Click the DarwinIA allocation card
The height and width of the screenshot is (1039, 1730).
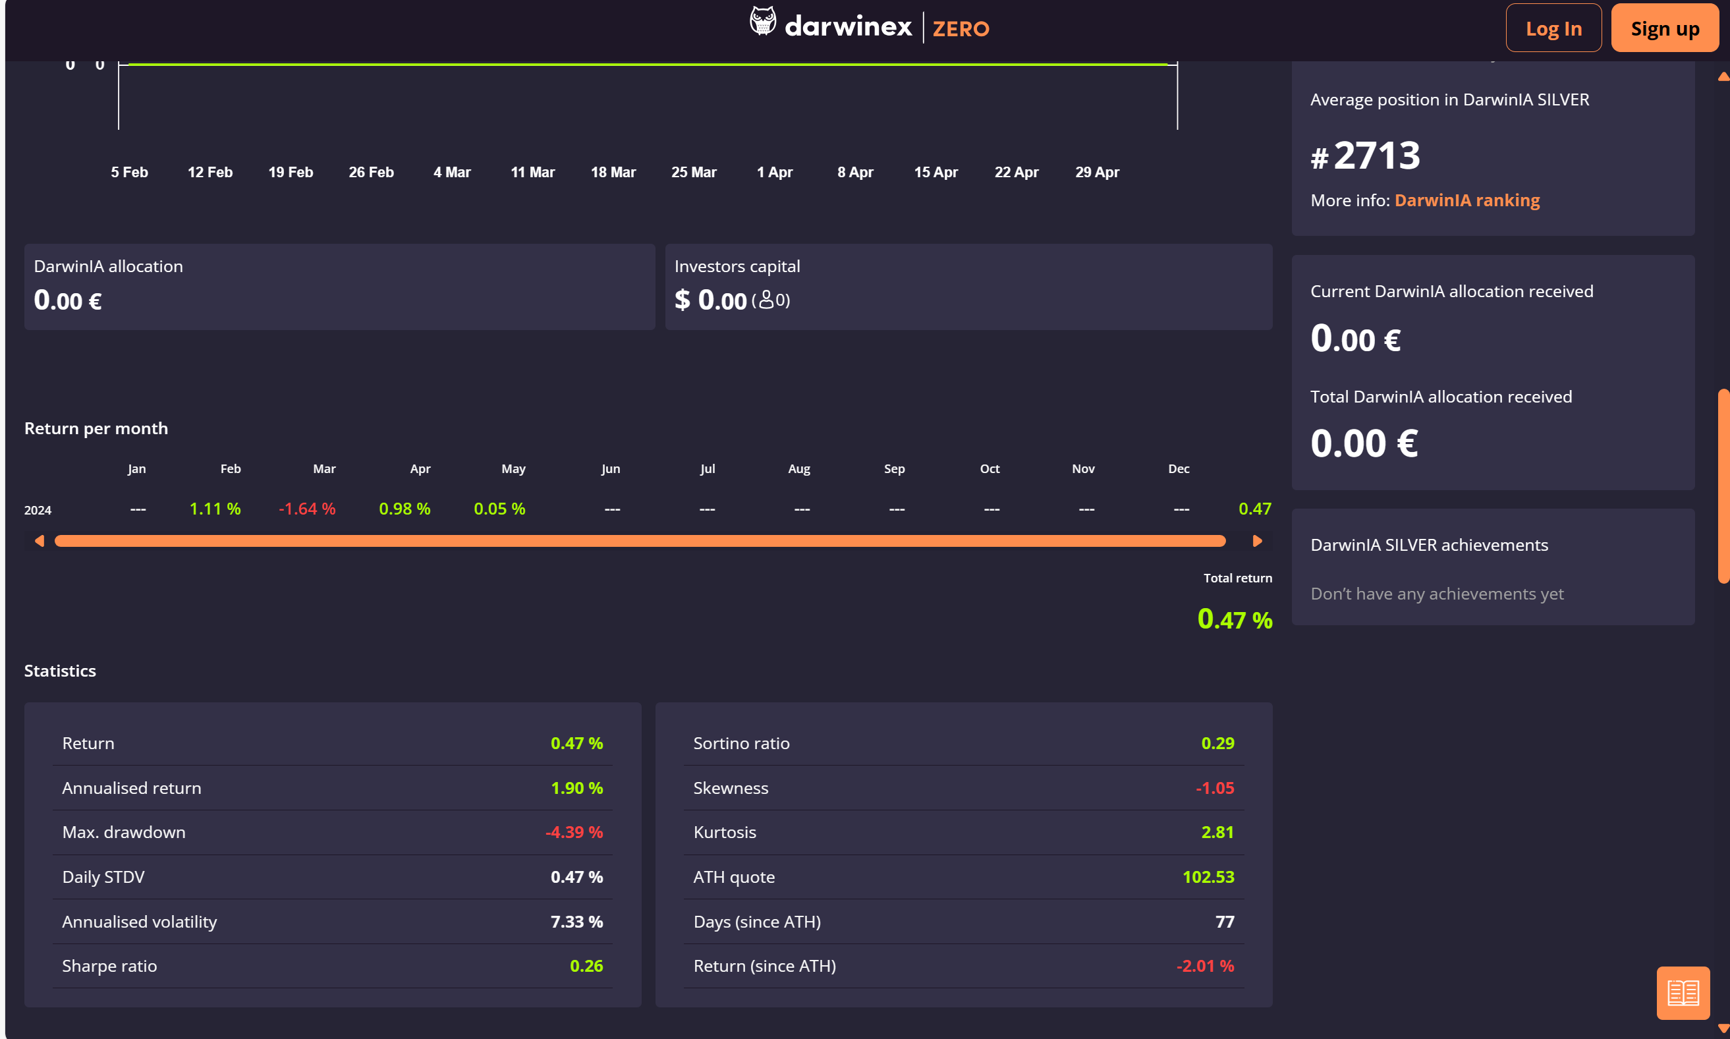pyautogui.click(x=339, y=287)
